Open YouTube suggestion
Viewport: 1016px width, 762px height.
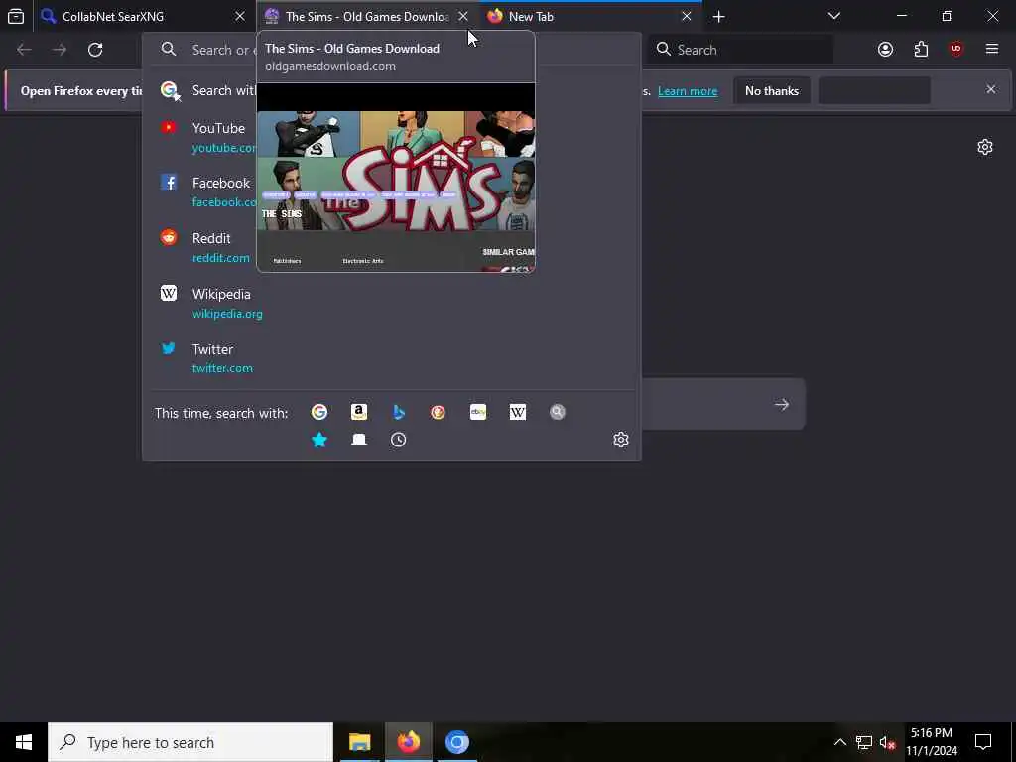[x=391, y=137]
